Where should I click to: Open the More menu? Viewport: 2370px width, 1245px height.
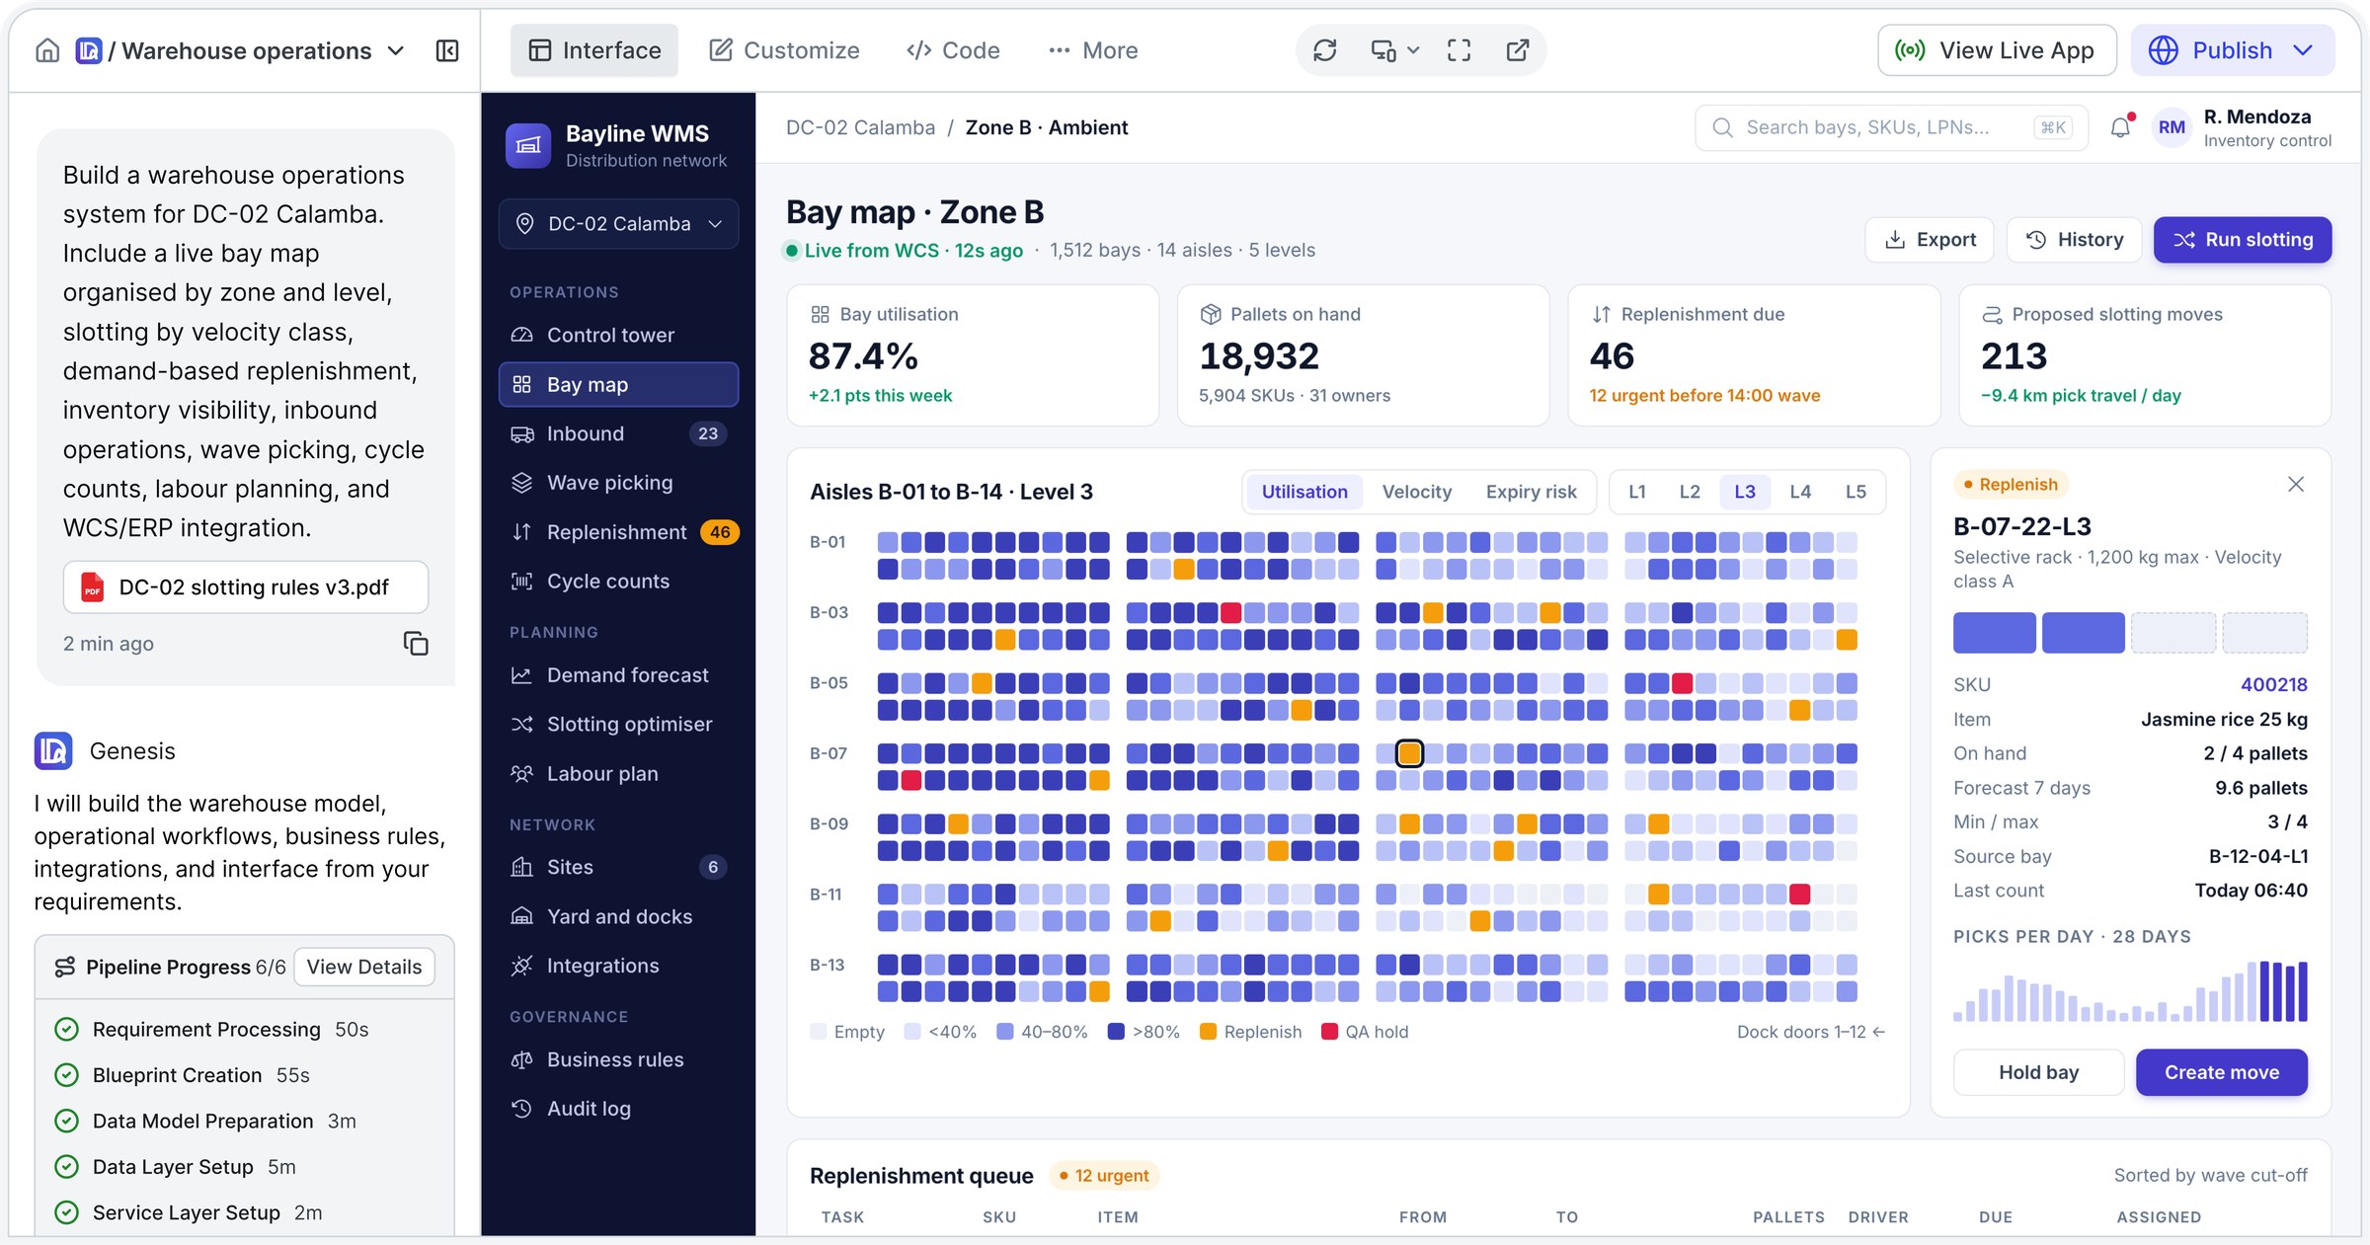click(1093, 50)
